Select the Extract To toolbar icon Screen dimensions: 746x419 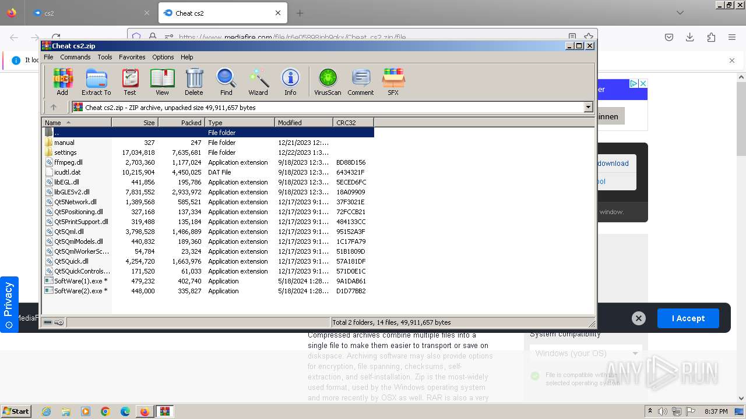click(96, 82)
